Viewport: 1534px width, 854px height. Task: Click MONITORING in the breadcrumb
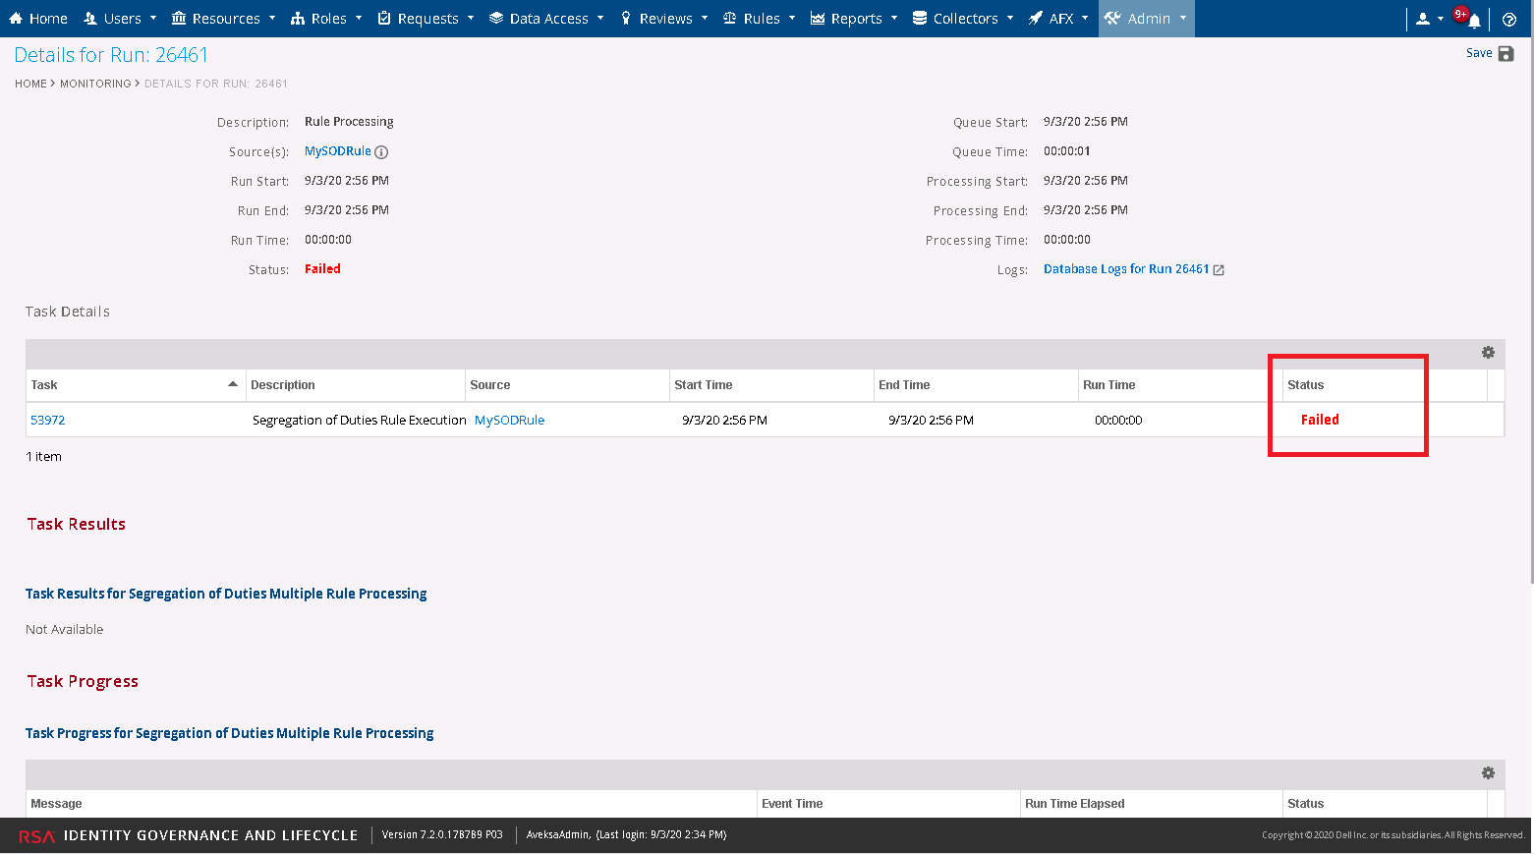(x=95, y=84)
